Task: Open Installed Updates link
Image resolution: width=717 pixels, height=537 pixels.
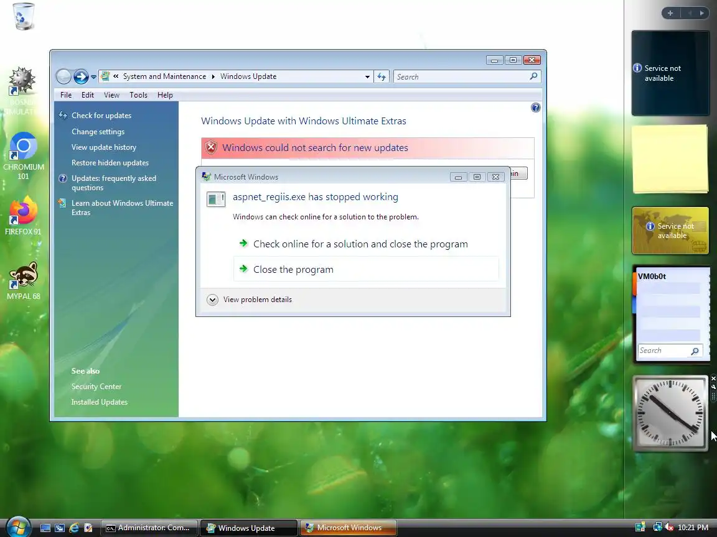Action: click(x=99, y=402)
